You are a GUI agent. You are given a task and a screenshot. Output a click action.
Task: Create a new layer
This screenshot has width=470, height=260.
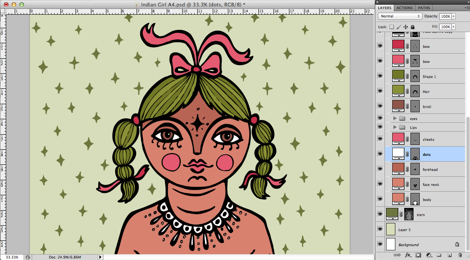tap(449, 255)
